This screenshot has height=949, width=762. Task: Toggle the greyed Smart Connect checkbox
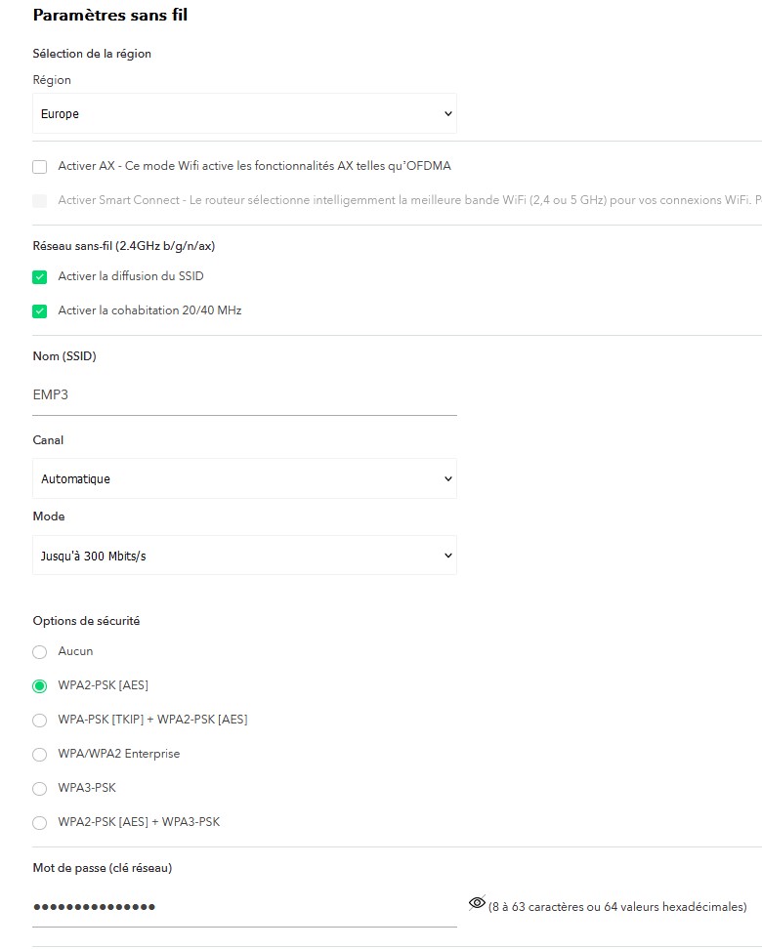(40, 201)
